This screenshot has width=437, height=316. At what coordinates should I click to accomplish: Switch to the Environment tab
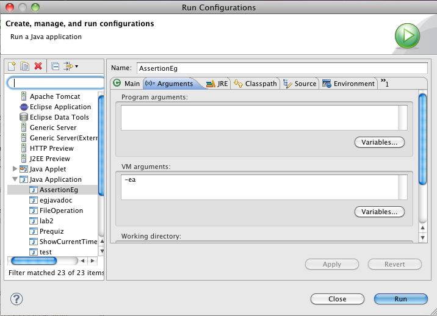349,84
